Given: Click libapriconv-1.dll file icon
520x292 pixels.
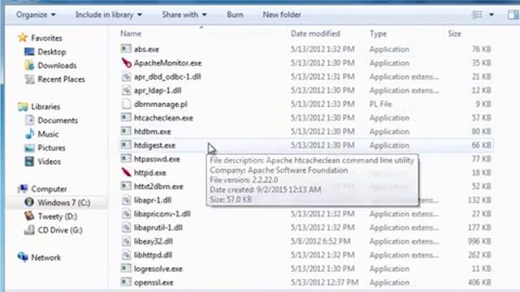Looking at the screenshot, I should pyautogui.click(x=126, y=214).
